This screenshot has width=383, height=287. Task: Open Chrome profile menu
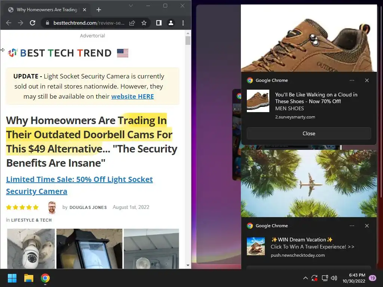[171, 23]
